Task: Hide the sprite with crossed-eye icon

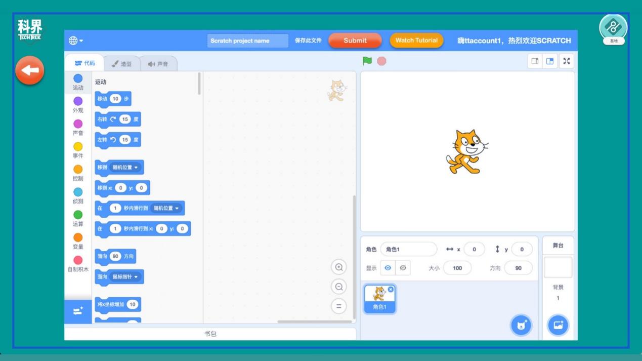Action: (403, 268)
